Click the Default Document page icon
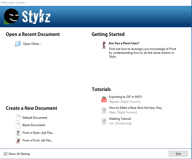Viewport: 192px width, 159px height. coord(18,117)
